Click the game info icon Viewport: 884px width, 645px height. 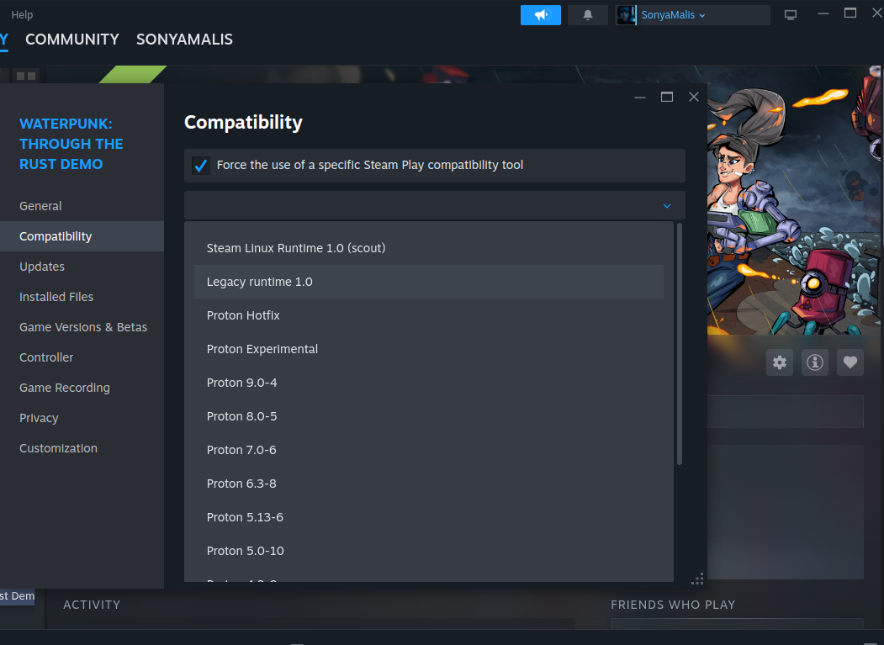[x=815, y=362]
